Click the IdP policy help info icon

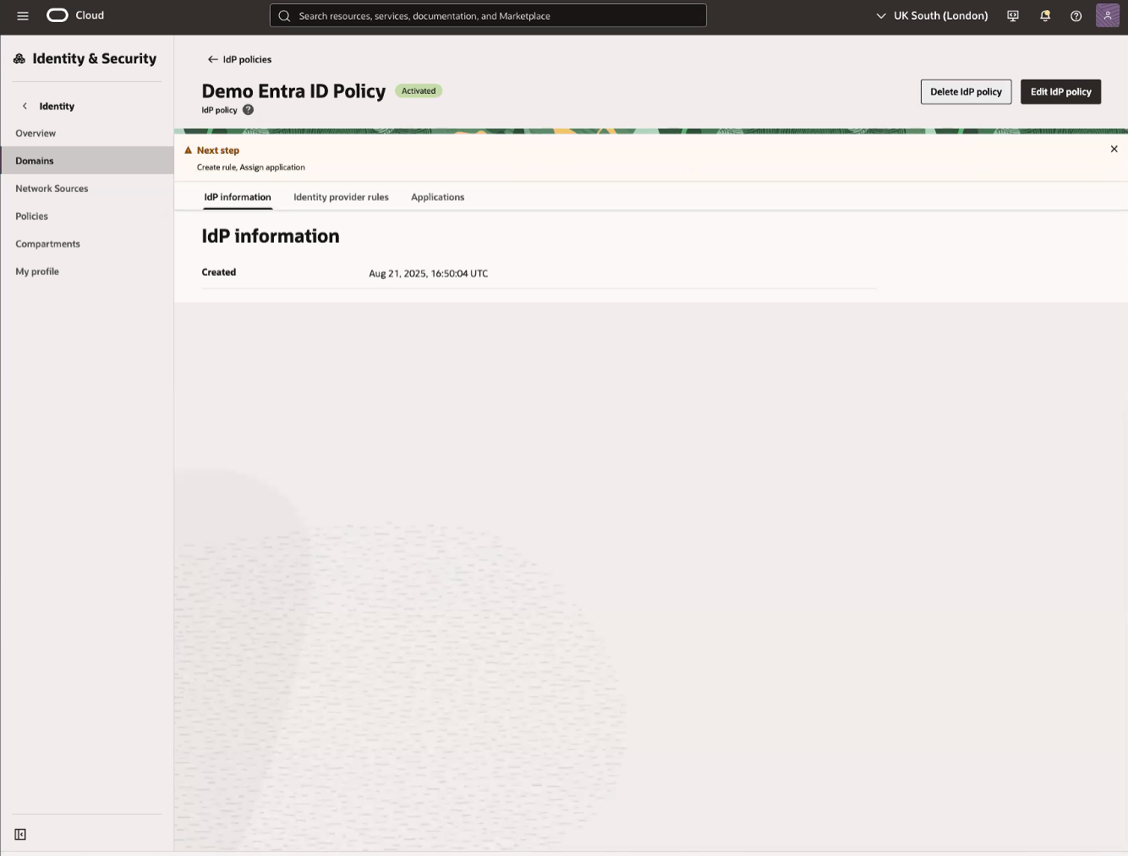248,110
